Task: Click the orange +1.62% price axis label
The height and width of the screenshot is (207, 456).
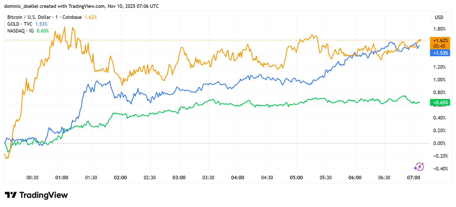Action: pos(440,40)
